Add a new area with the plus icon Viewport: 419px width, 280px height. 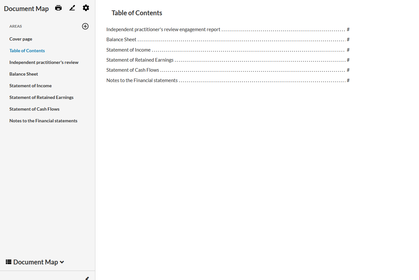85,26
